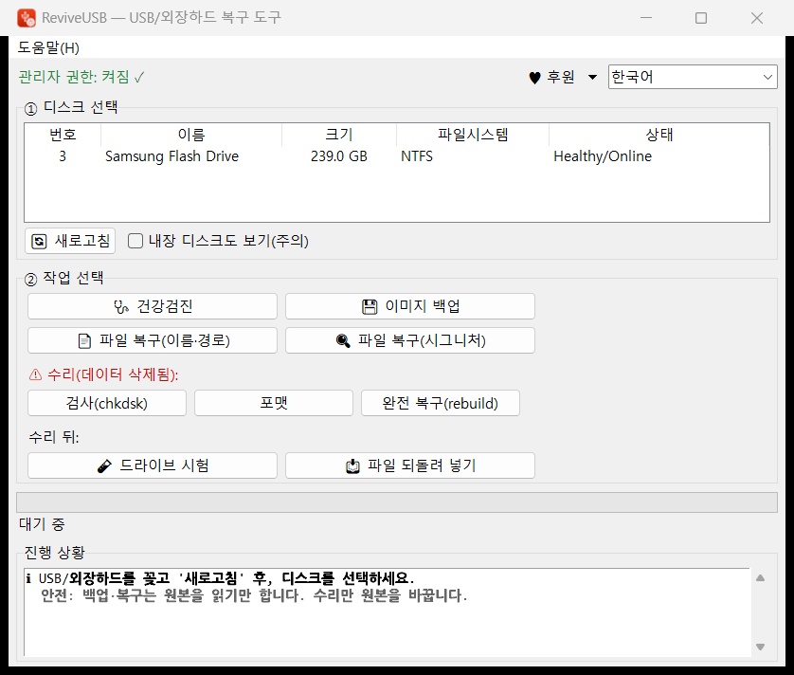Click the 드라이브 시험 button
794x675 pixels.
tap(153, 465)
